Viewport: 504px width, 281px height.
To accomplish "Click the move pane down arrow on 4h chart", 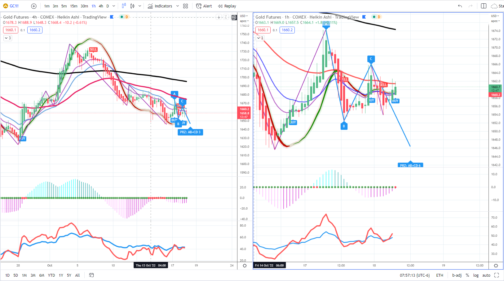I will (x=219, y=17).
